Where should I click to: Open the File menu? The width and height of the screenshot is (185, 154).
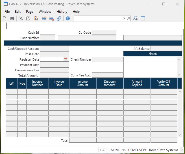point(7,12)
